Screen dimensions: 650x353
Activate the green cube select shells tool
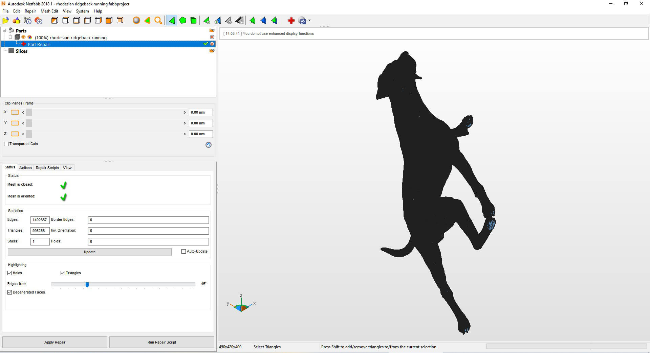tap(193, 21)
